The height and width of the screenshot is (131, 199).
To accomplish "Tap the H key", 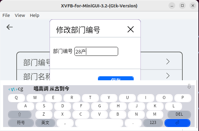I will [118, 106].
